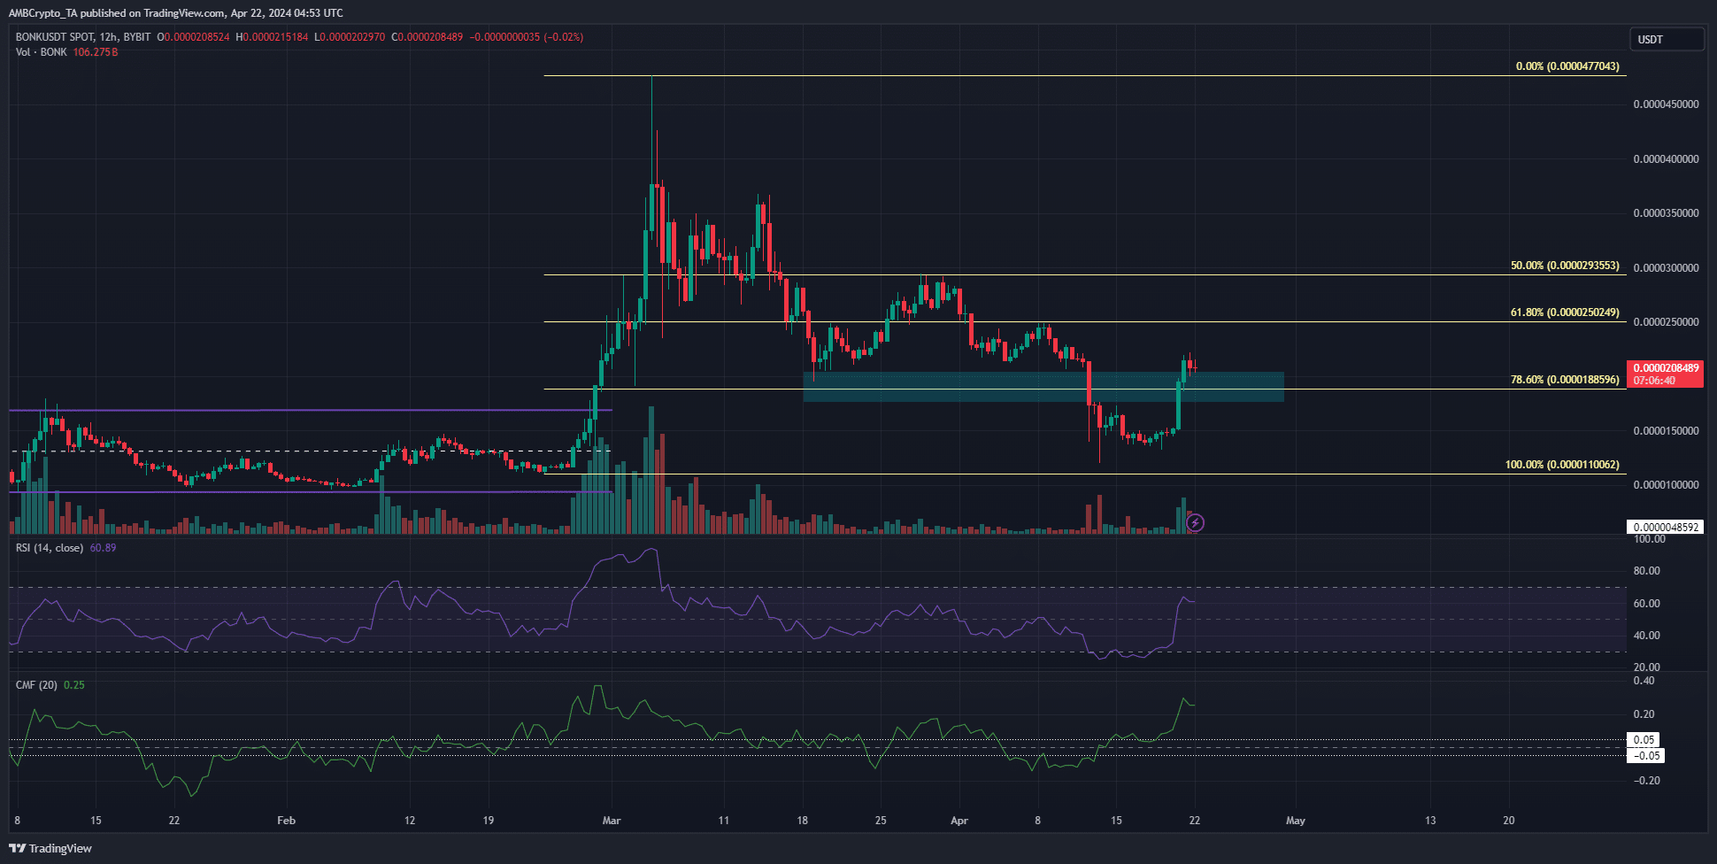Image resolution: width=1717 pixels, height=864 pixels.
Task: Click the 0.0000150000 price axis label
Action: [1666, 431]
